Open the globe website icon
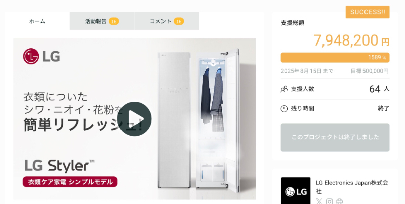The width and height of the screenshot is (405, 204). tap(339, 201)
